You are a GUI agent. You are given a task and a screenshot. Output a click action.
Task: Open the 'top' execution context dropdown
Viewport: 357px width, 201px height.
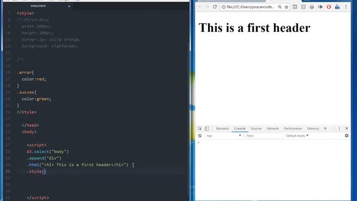pyautogui.click(x=224, y=136)
